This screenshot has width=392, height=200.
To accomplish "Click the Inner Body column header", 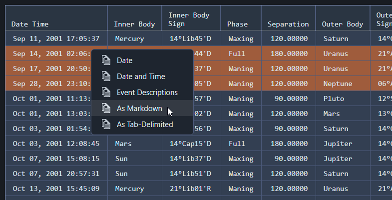I will [134, 18].
